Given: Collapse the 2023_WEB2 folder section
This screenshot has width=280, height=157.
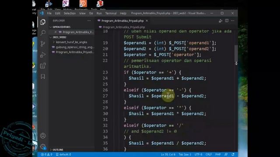Looking at the screenshot, I should (x=59, y=37).
